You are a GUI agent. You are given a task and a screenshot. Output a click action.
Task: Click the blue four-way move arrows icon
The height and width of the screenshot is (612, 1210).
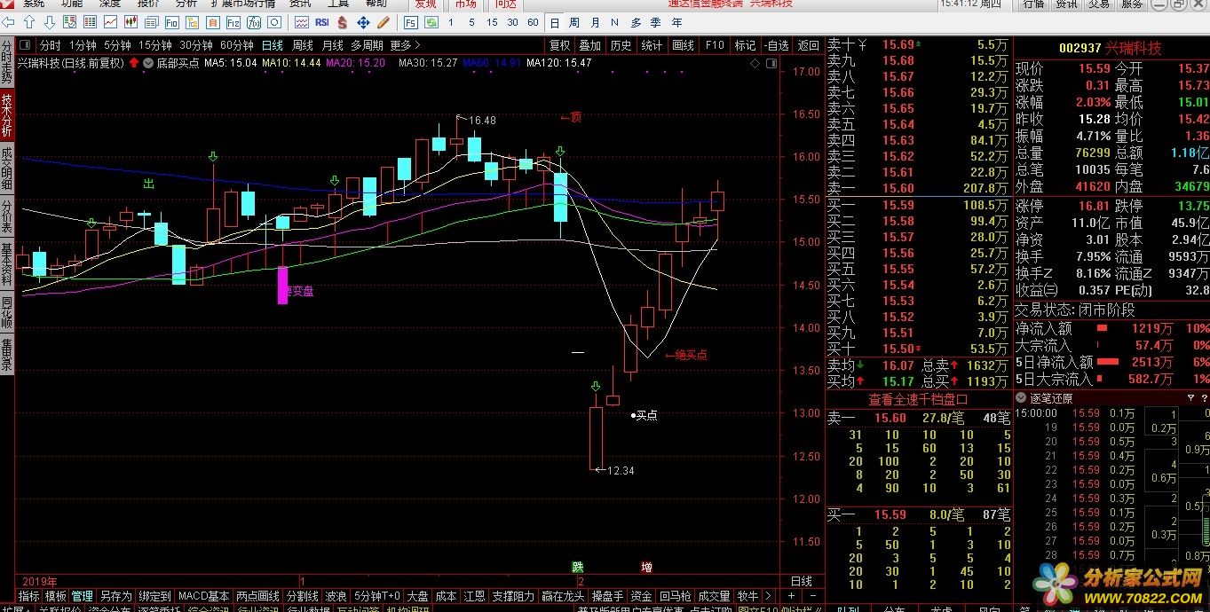coord(363,22)
